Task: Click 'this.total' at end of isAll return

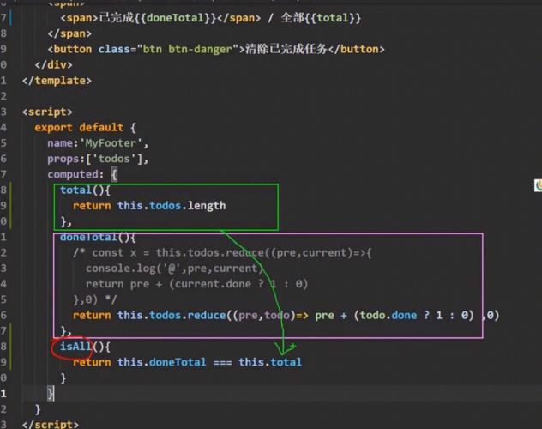Action: tap(270, 362)
